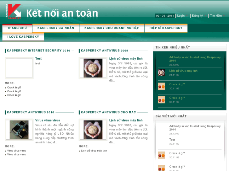Open Lịch sử virus máy tính in Tin xem nhiều nhất
Viewport: 229px width, 171px height.
183,71
